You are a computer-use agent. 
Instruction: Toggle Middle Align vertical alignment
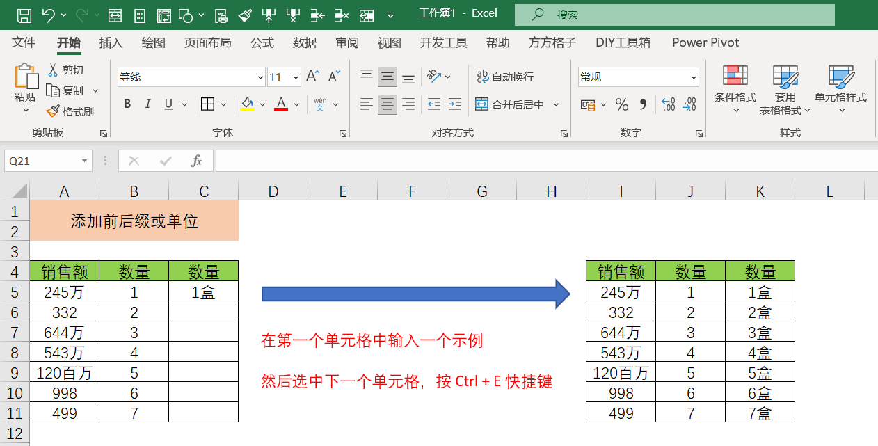pyautogui.click(x=388, y=77)
